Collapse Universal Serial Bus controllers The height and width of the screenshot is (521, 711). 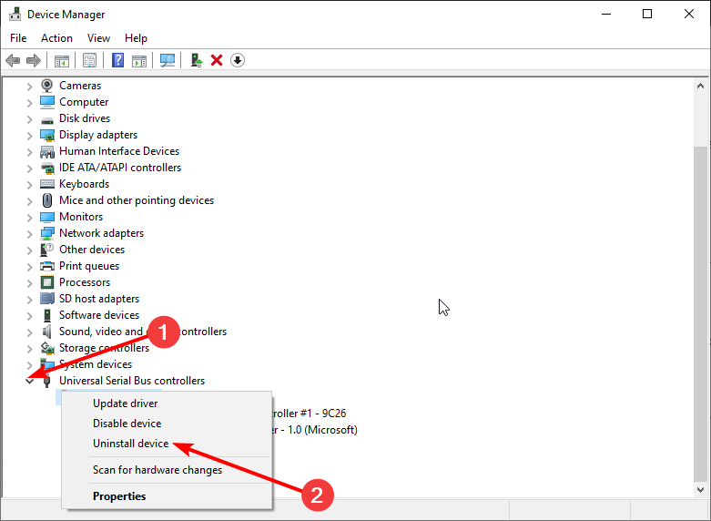tap(29, 382)
